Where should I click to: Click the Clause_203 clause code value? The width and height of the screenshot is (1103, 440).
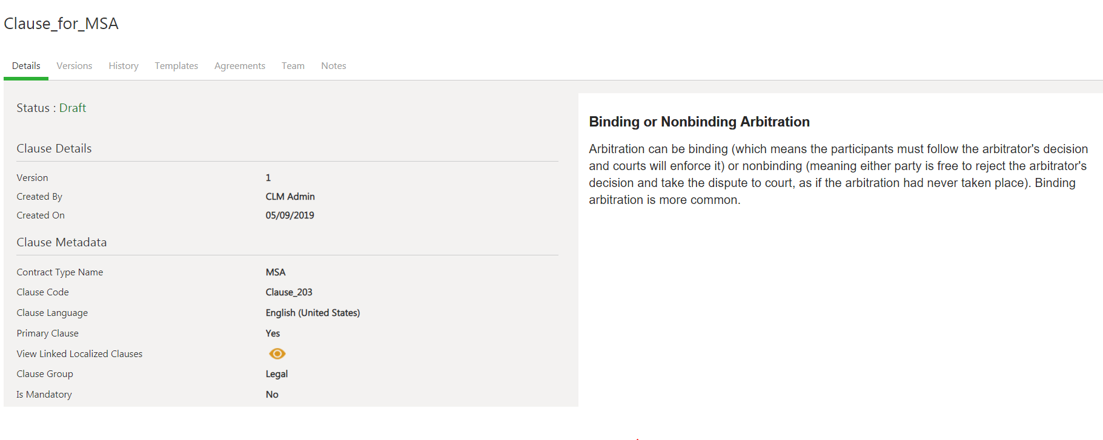pyautogui.click(x=289, y=292)
